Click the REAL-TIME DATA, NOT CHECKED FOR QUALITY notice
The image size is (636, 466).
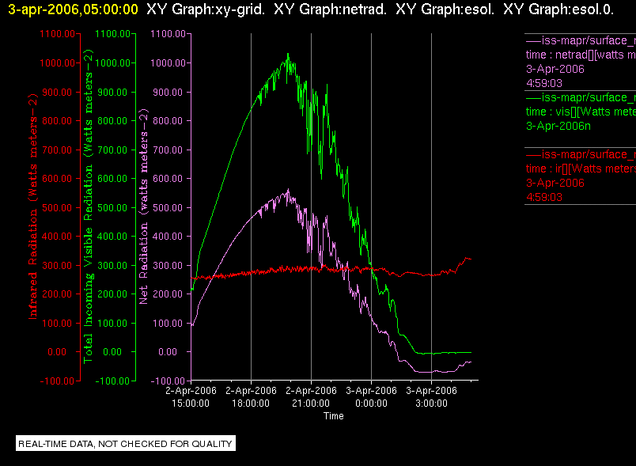click(126, 444)
